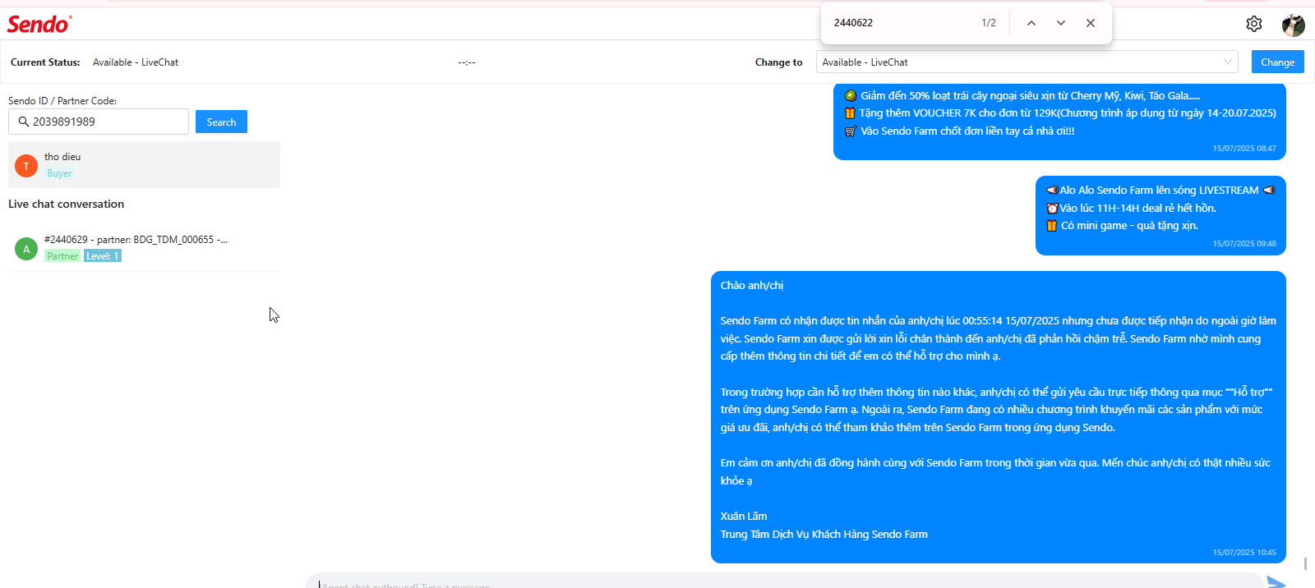Click the green A avatar
Image resolution: width=1315 pixels, height=588 pixels.
pyautogui.click(x=26, y=249)
